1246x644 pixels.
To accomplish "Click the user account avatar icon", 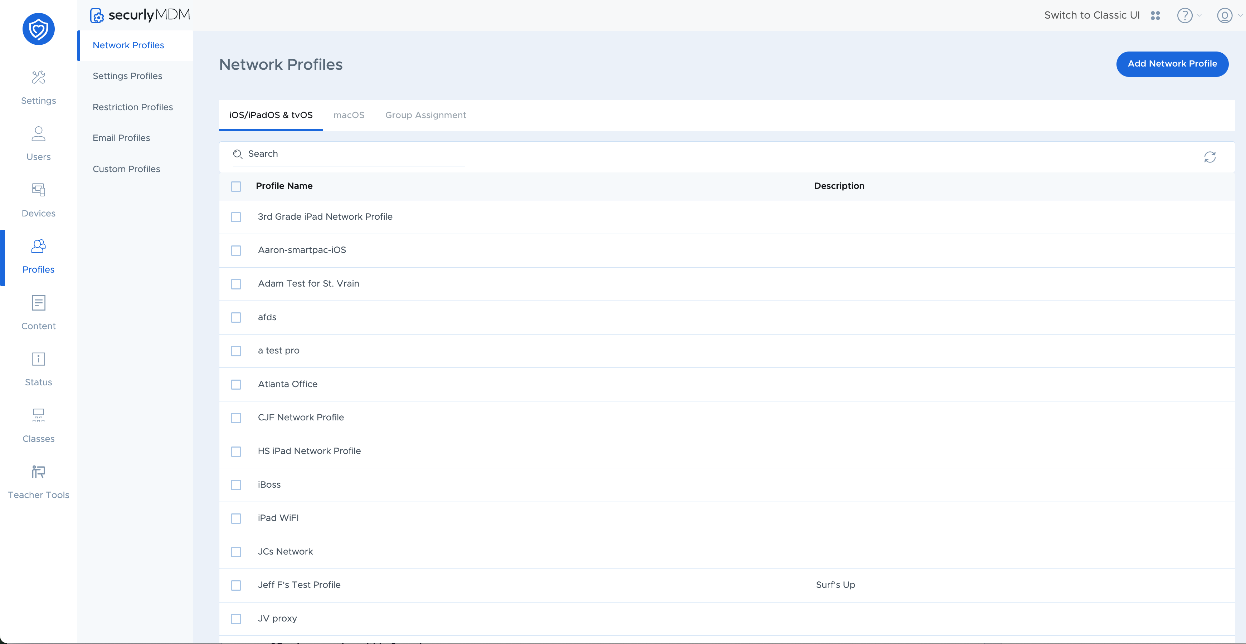I will [x=1224, y=15].
